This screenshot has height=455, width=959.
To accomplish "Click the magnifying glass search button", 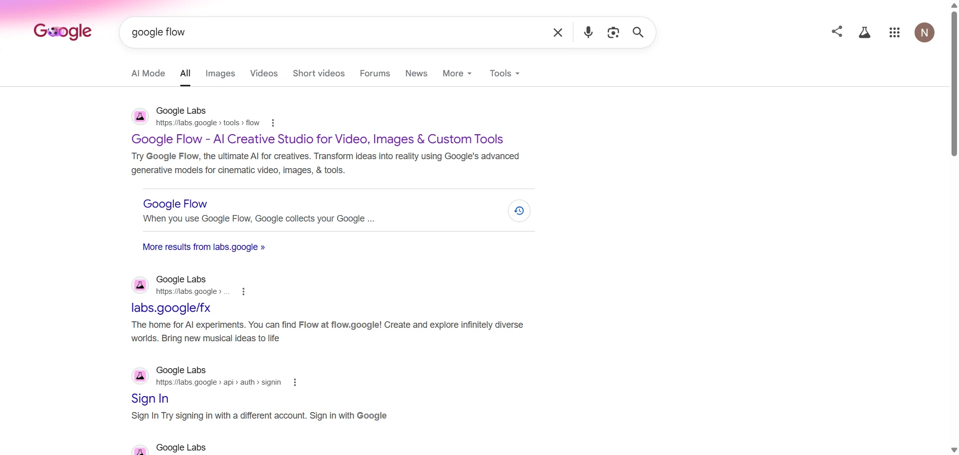I will (638, 33).
